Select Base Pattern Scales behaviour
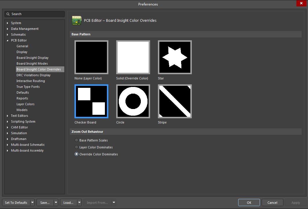The height and width of the screenshot is (209, 308). (76, 140)
